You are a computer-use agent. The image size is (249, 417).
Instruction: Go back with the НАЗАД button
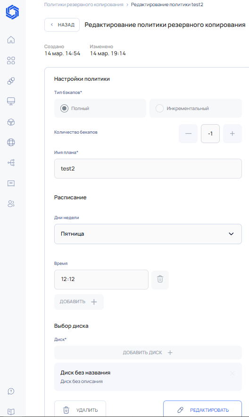62,25
